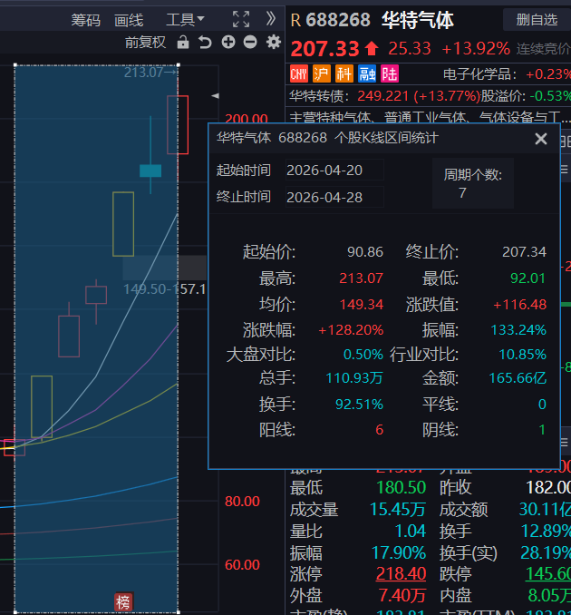Edit the 起始时间 start date field
The image size is (571, 615).
(x=334, y=171)
